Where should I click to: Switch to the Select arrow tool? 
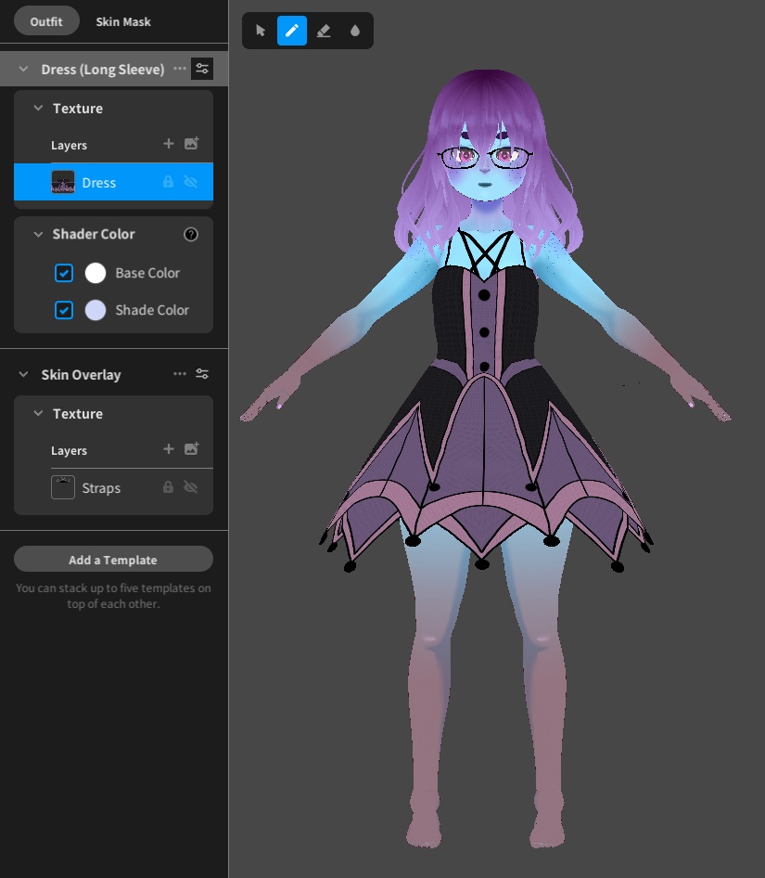point(261,31)
